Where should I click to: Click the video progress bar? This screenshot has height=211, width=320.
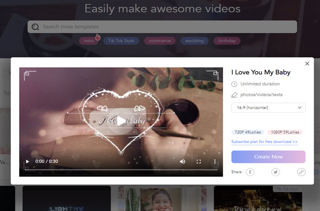coord(121,169)
